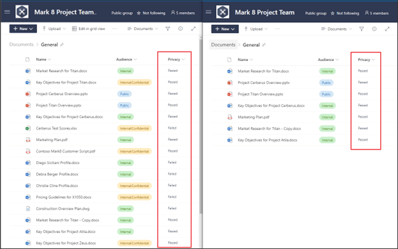
Task: Open the left pane hamburger navigation menu
Action: click(x=7, y=12)
